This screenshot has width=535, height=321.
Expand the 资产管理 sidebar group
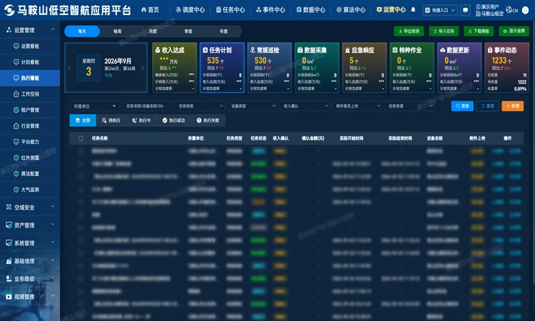tap(30, 225)
